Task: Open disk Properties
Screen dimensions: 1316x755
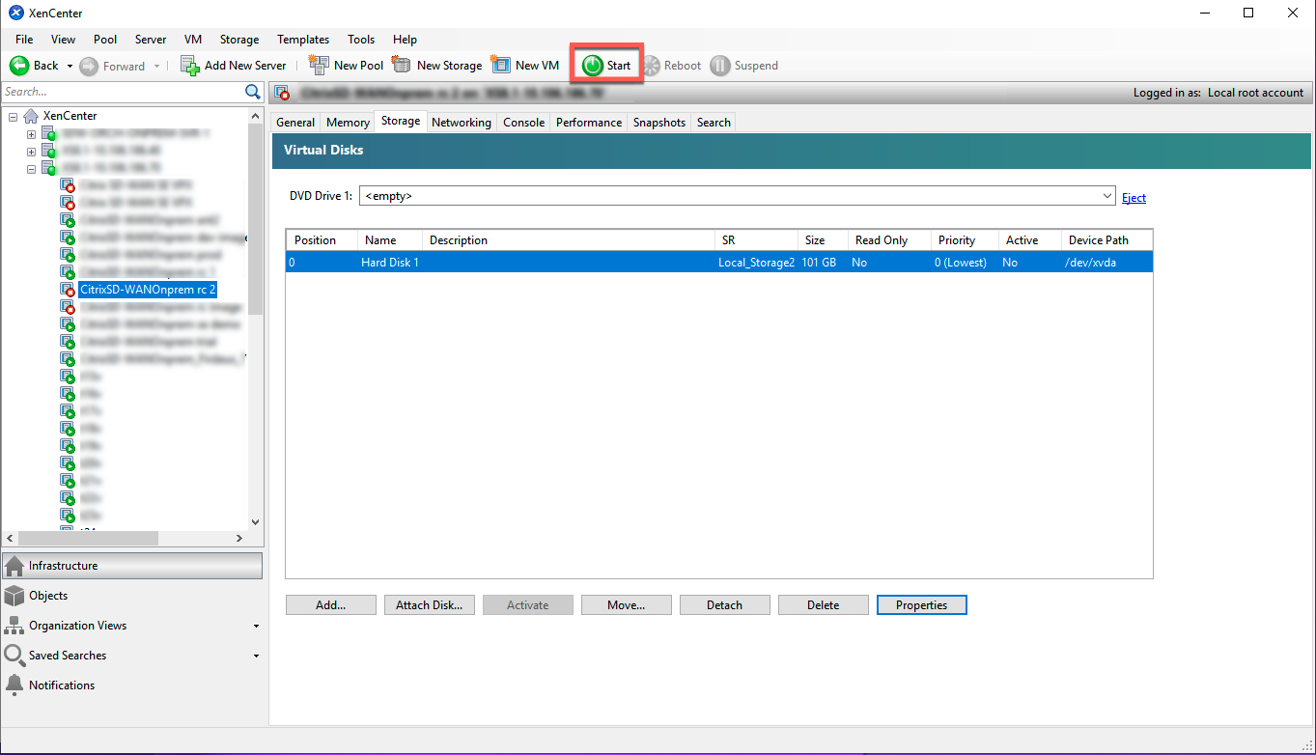Action: 922,605
